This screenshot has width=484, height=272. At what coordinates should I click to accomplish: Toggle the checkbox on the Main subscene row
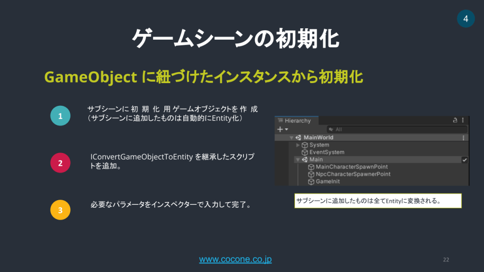pos(464,160)
